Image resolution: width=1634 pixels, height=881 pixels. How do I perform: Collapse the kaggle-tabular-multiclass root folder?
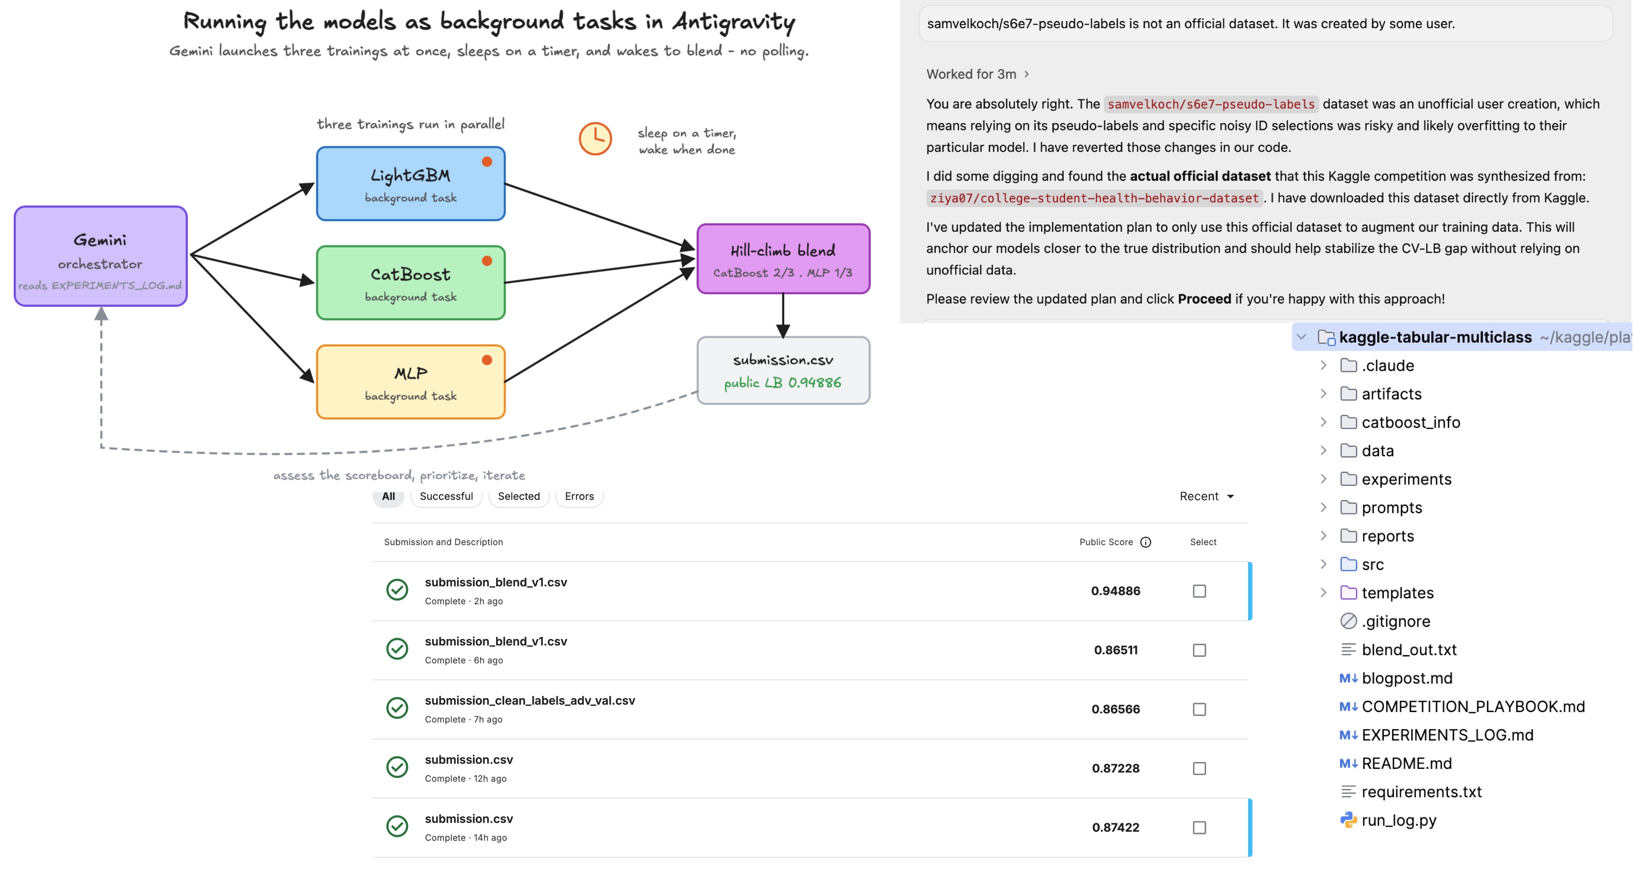(x=1302, y=337)
